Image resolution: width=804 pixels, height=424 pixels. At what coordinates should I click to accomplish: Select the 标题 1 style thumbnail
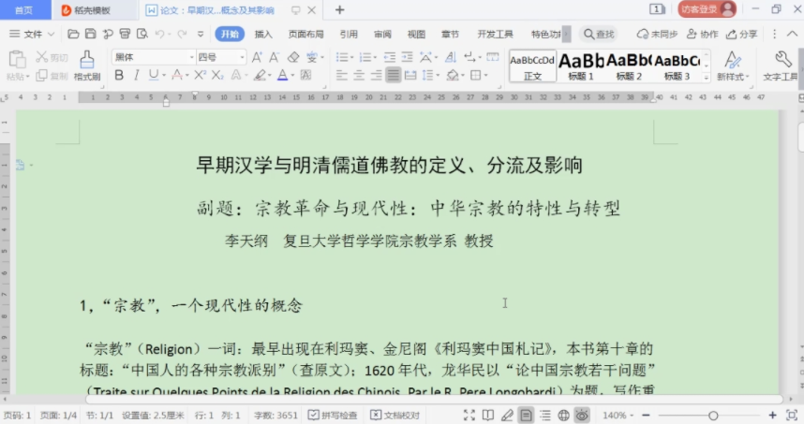(x=581, y=66)
